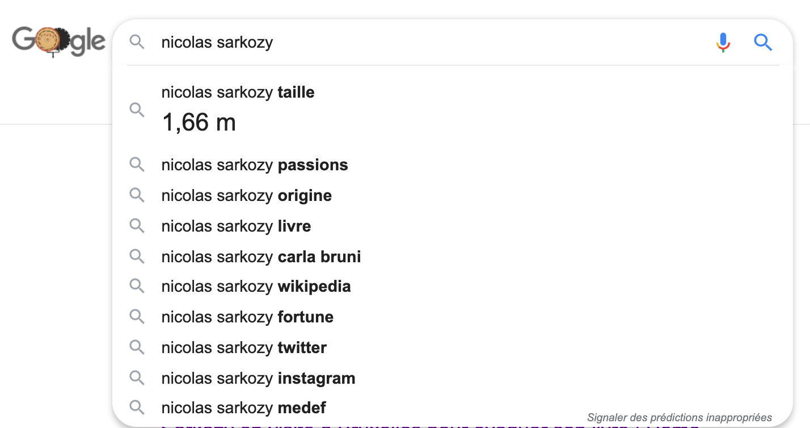Start voice search with microphone icon
This screenshot has width=810, height=428.
[x=723, y=42]
